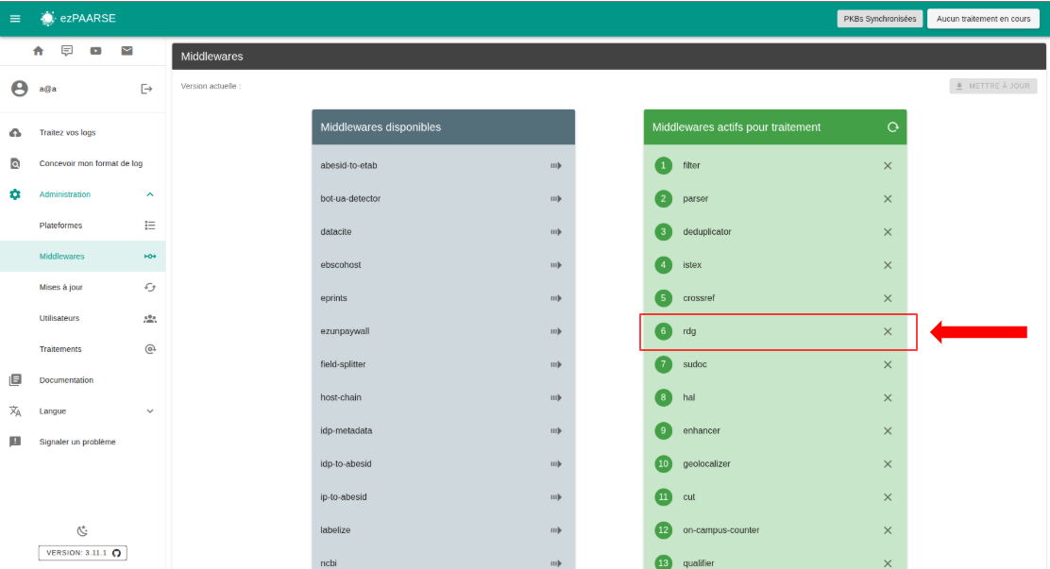This screenshot has height=569, width=1050.
Task: Click the refresh icon in active middlewares header
Action: pos(892,127)
